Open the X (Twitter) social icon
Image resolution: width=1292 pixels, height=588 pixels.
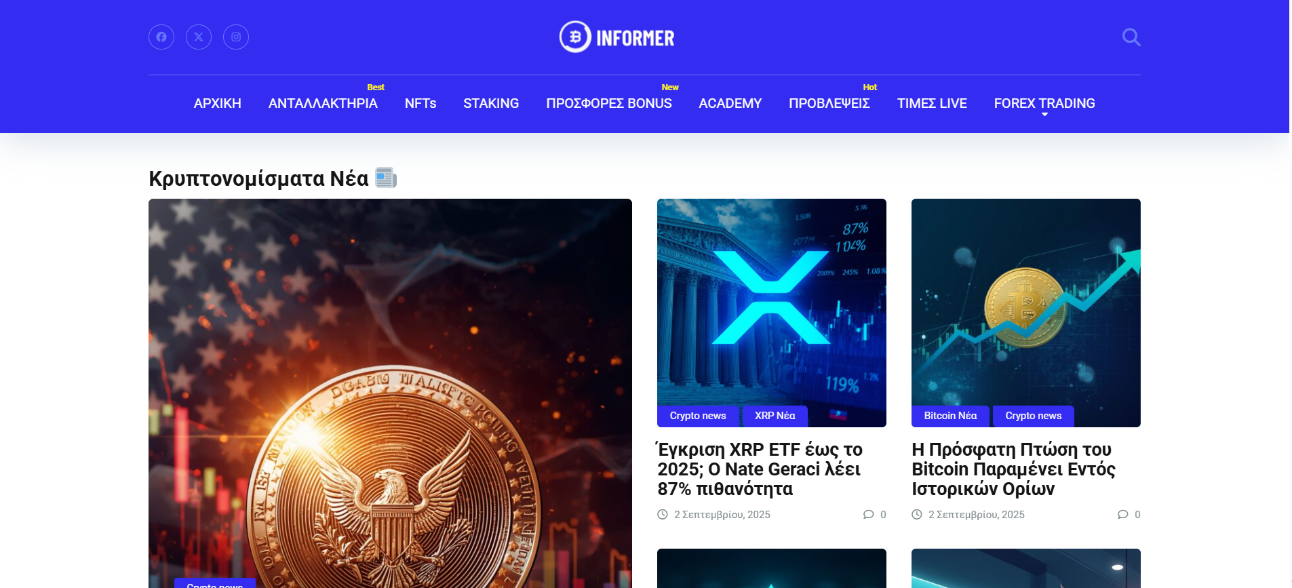coord(199,37)
